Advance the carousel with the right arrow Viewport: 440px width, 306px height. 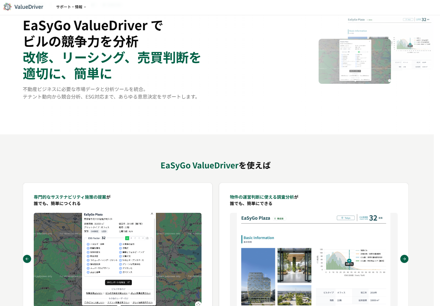click(x=404, y=259)
